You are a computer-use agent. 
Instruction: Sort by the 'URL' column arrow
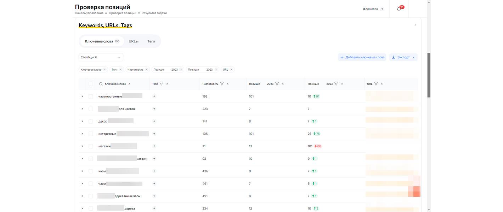click(x=382, y=84)
